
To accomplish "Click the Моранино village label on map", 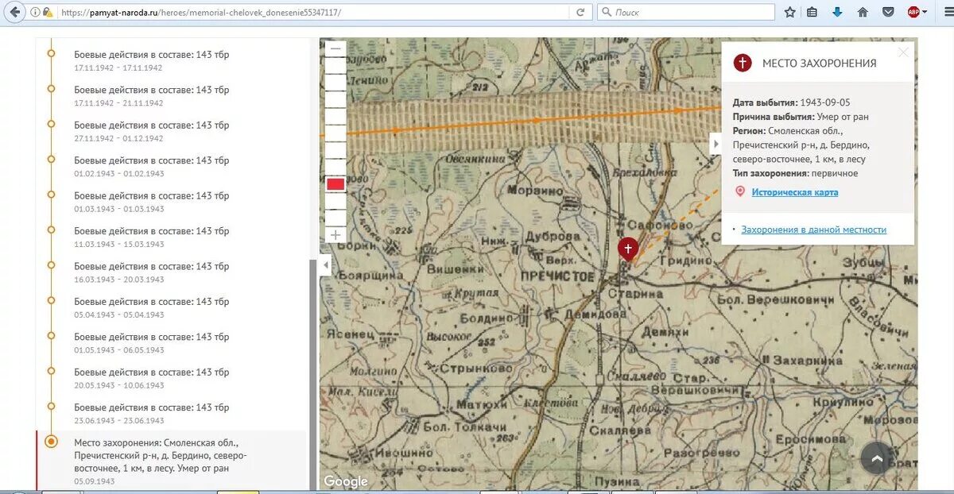I will click(x=535, y=191).
